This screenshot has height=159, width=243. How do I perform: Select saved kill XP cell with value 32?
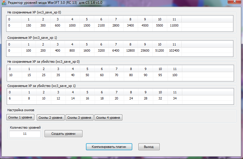(160, 98)
